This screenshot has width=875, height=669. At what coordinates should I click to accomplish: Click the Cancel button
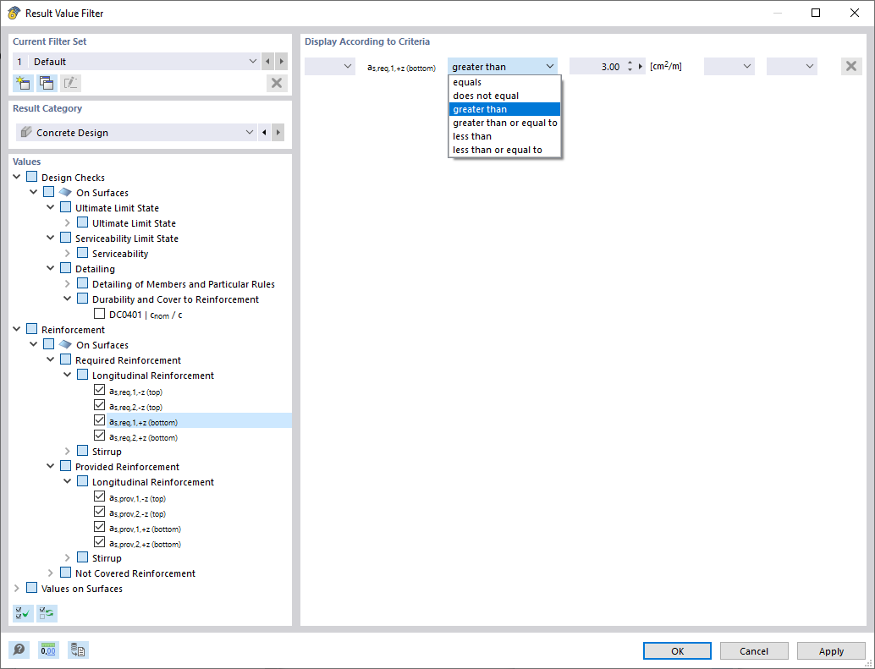[754, 650]
